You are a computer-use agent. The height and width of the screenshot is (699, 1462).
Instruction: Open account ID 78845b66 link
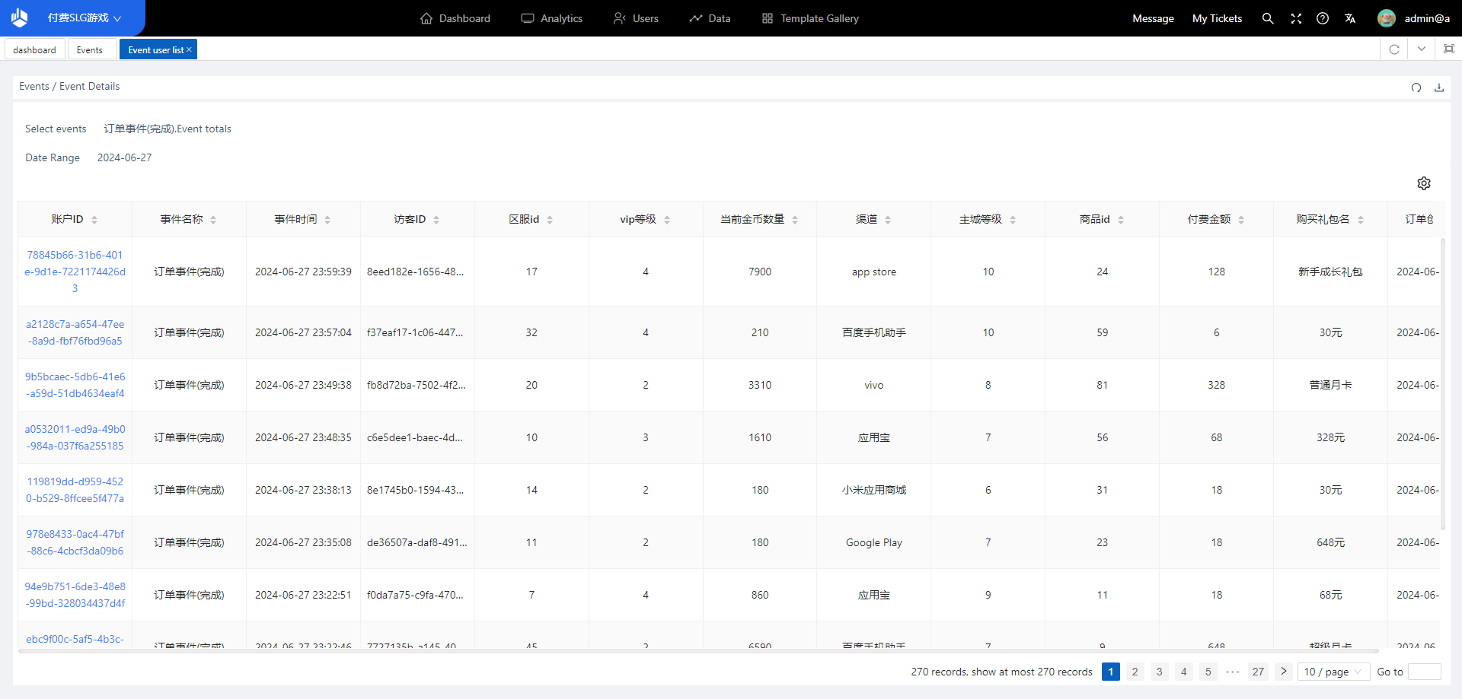[75, 272]
